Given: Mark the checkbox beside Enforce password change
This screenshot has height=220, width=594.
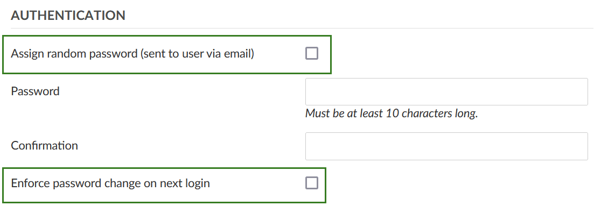Looking at the screenshot, I should [312, 183].
